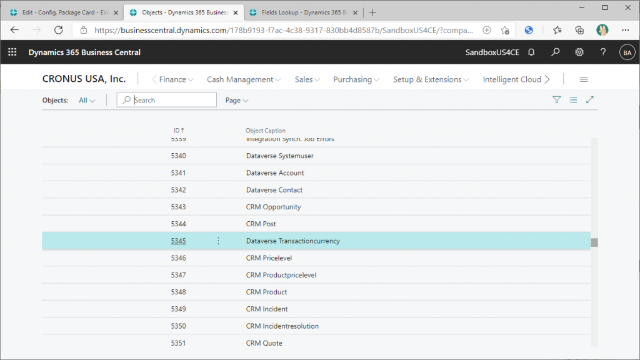Open the browser profile picture
The height and width of the screenshot is (360, 640).
click(x=602, y=30)
